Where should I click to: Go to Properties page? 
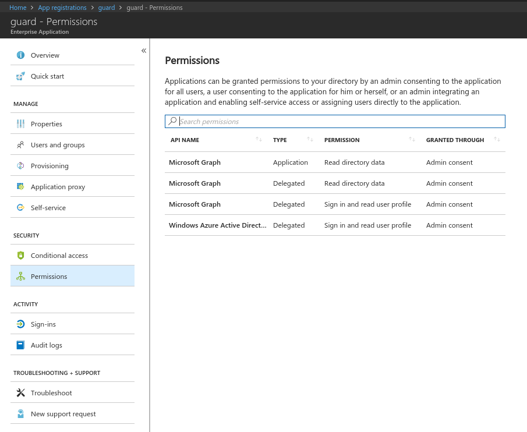pos(72,124)
